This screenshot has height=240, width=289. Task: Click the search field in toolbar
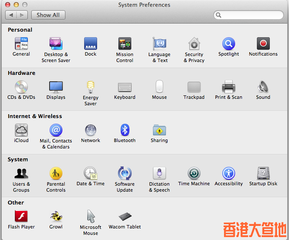coord(248,15)
